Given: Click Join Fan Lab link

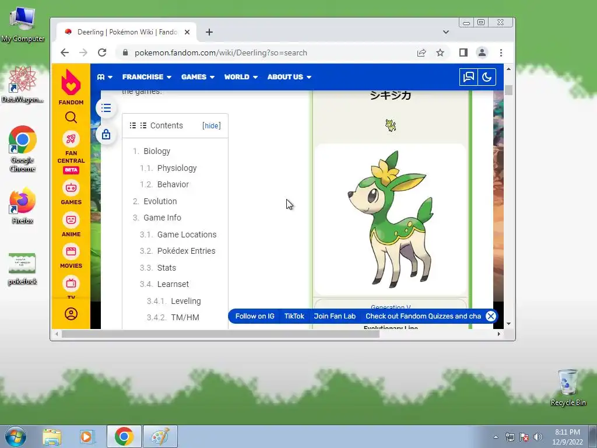Looking at the screenshot, I should pyautogui.click(x=335, y=316).
